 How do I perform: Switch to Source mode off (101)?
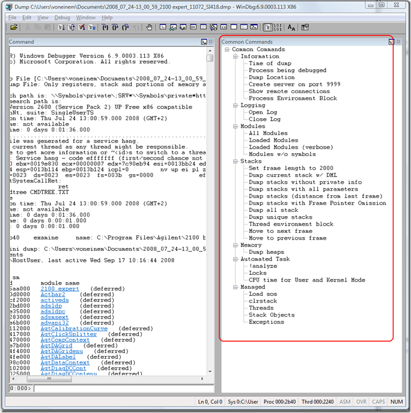(278, 27)
